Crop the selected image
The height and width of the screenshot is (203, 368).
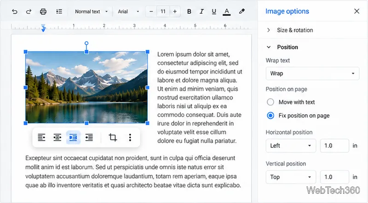(x=113, y=137)
